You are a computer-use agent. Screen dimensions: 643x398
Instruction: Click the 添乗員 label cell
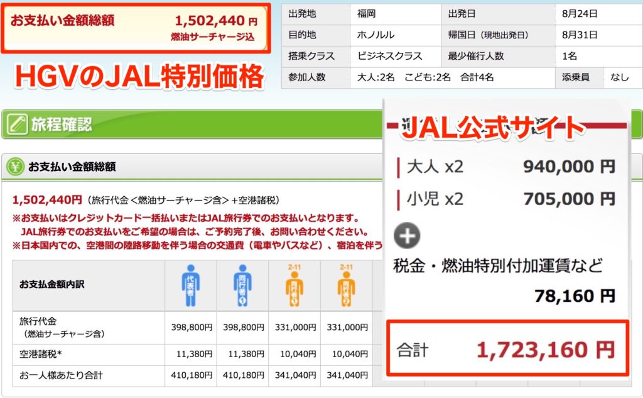tap(580, 77)
